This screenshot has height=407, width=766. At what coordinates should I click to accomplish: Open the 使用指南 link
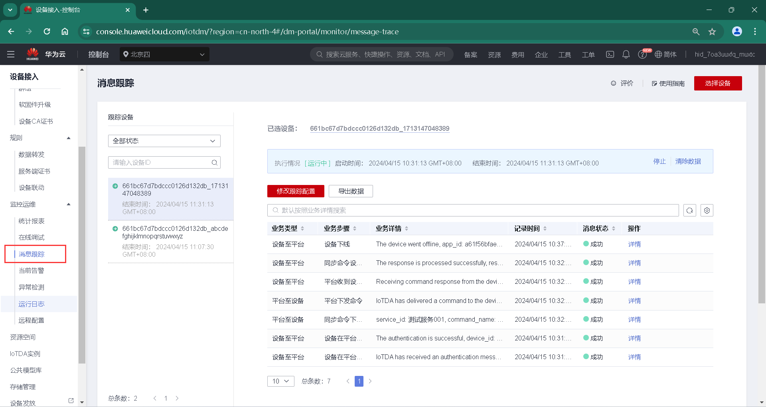point(668,83)
